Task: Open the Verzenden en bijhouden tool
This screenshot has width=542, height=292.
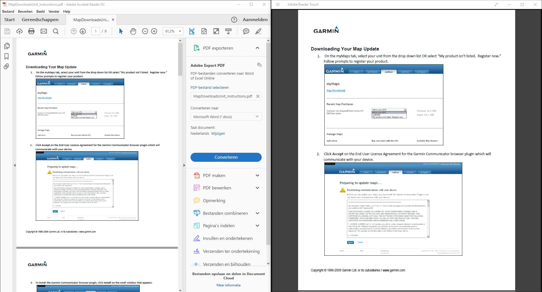Action: click(x=222, y=264)
